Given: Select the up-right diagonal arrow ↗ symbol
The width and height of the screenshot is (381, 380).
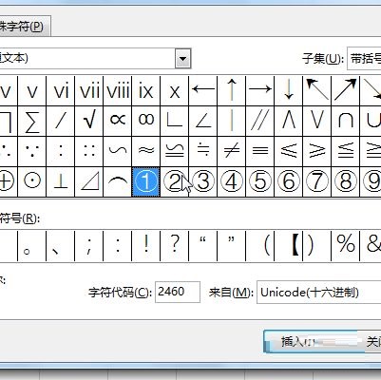Looking at the screenshot, I should click(346, 91).
